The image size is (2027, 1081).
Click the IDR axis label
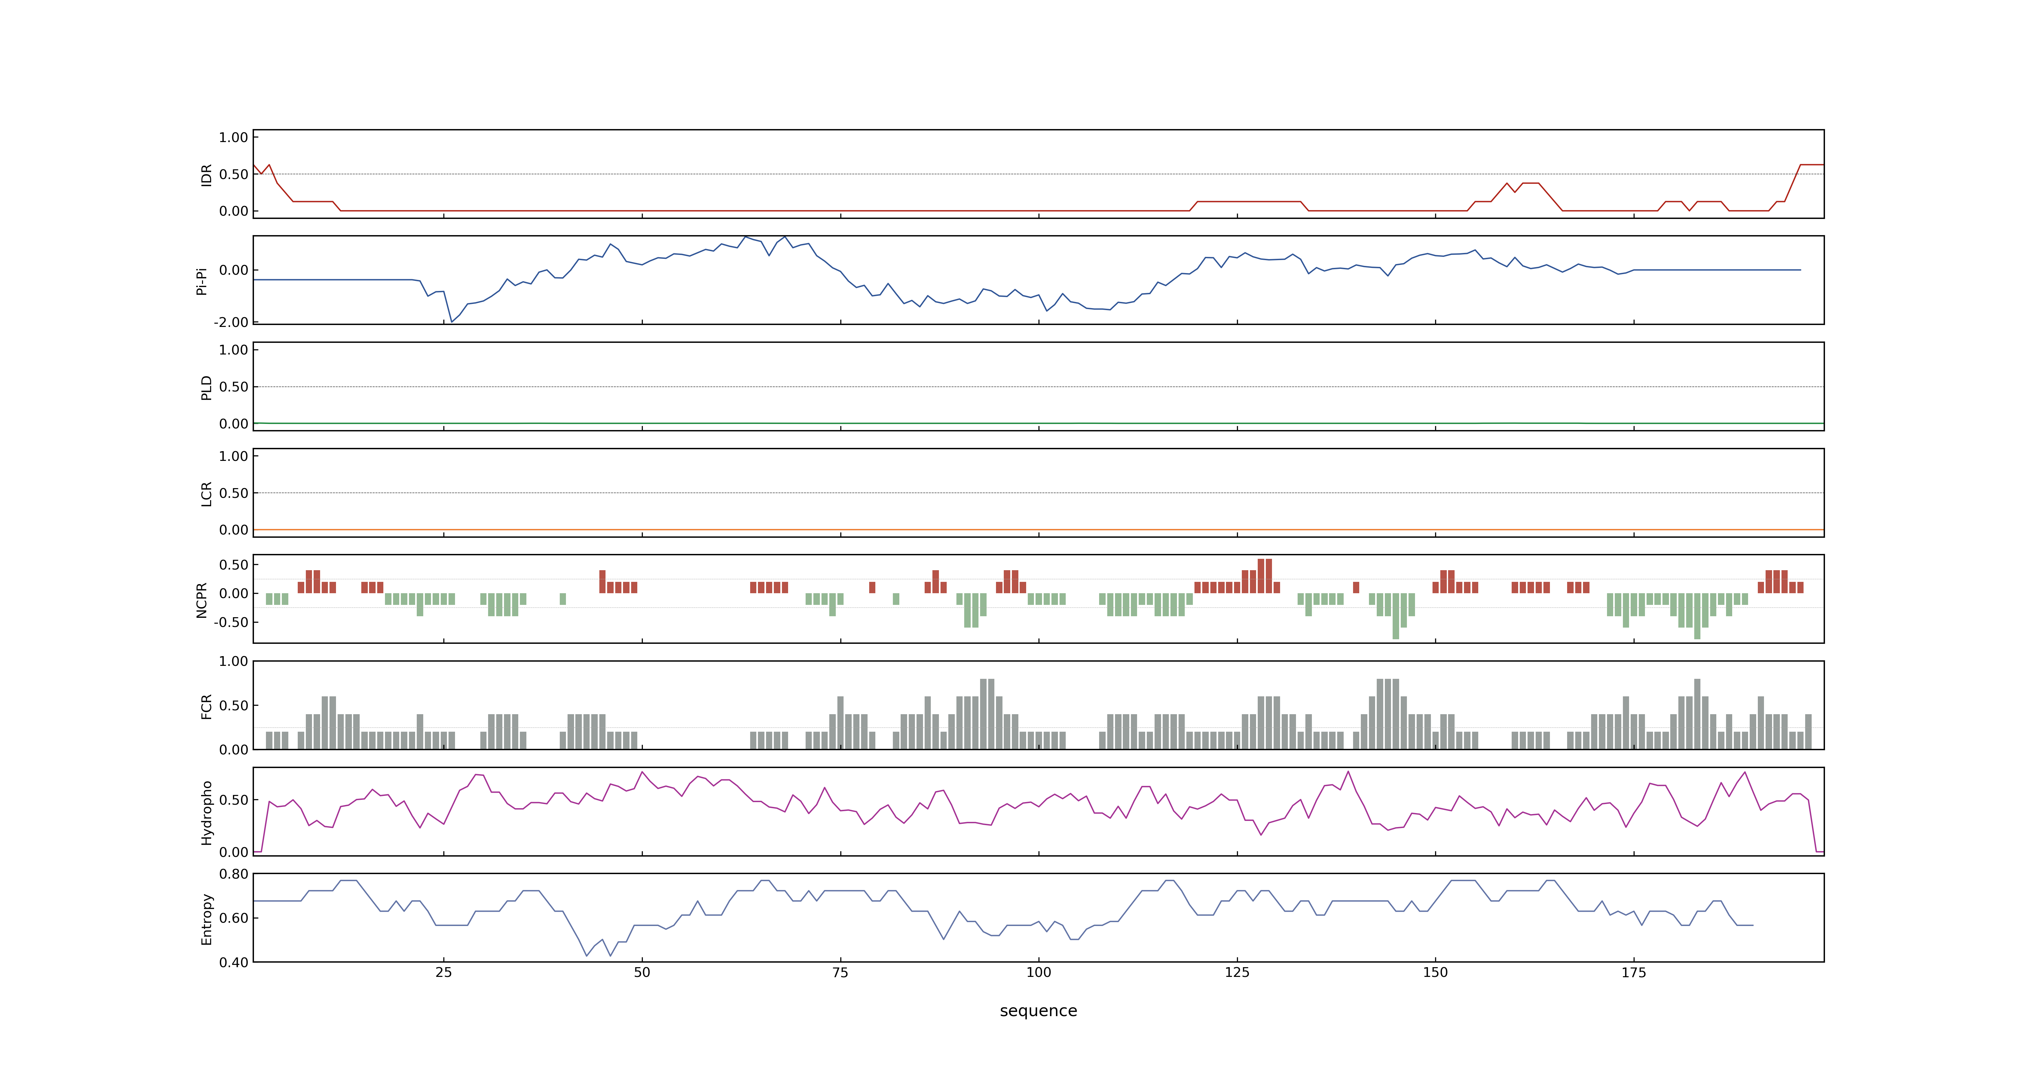206,175
